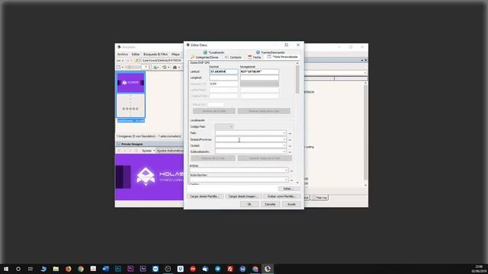Click the Ayuda button
Image resolution: width=488 pixels, height=274 pixels.
click(291, 204)
